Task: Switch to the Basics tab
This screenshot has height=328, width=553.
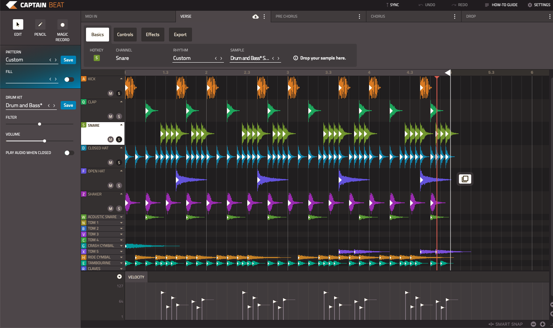Action: [98, 35]
